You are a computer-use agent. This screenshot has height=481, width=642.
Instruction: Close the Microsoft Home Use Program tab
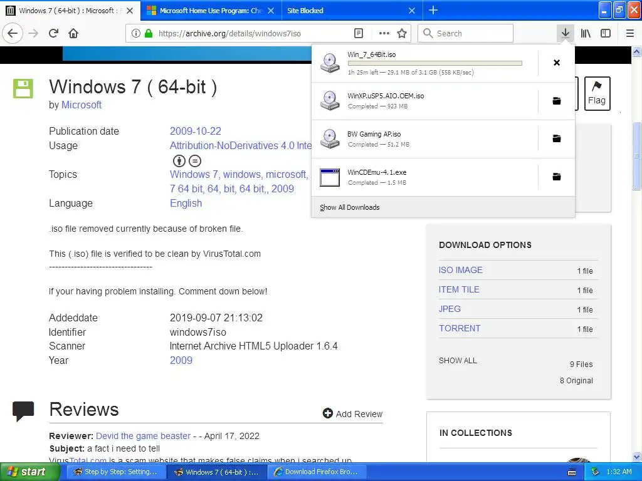click(271, 11)
